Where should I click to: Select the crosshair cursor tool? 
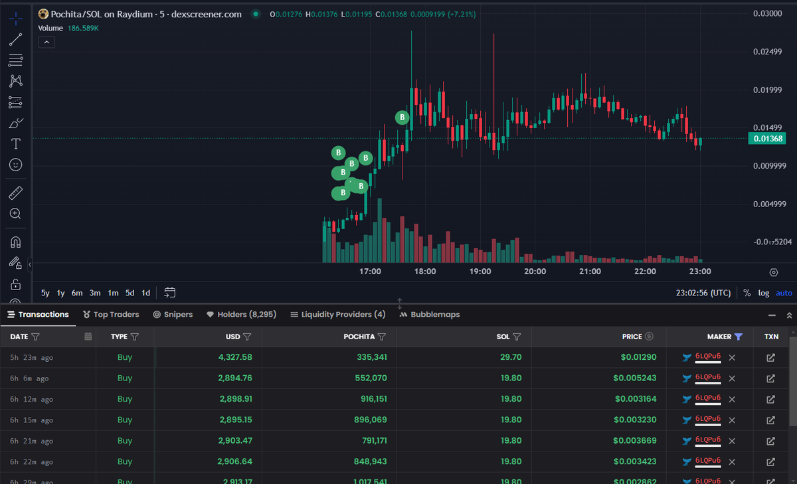(16, 19)
